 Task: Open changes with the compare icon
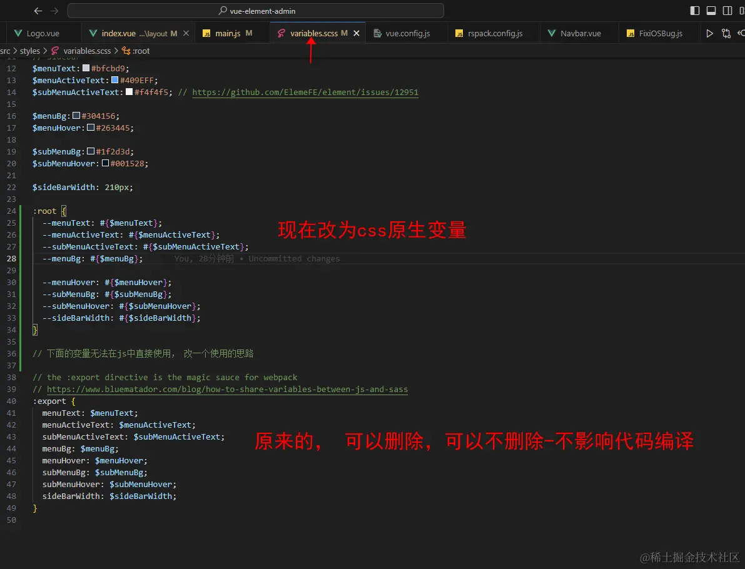[x=726, y=33]
